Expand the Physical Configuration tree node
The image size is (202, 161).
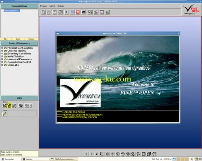(x=2, y=48)
